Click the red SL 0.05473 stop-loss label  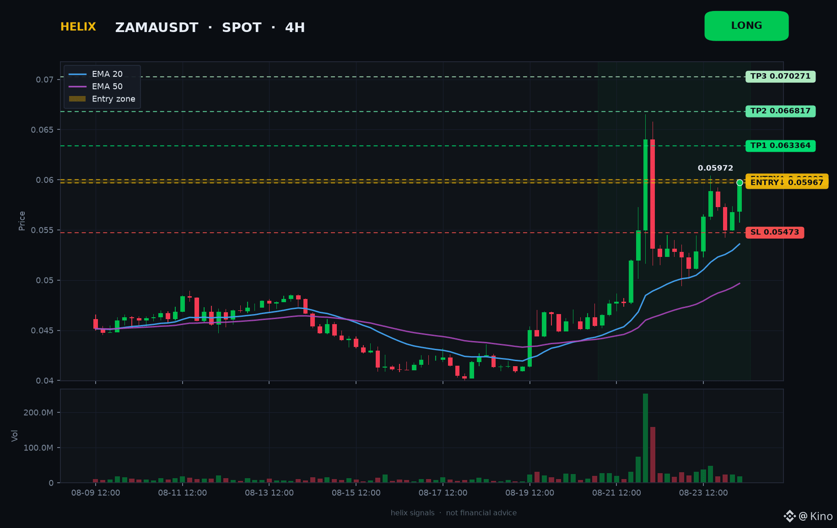tap(774, 232)
